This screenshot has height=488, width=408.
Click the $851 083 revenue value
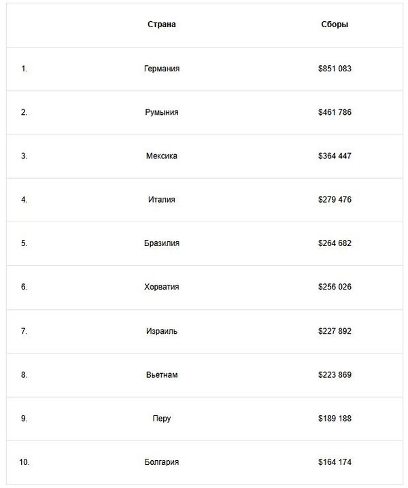point(335,69)
